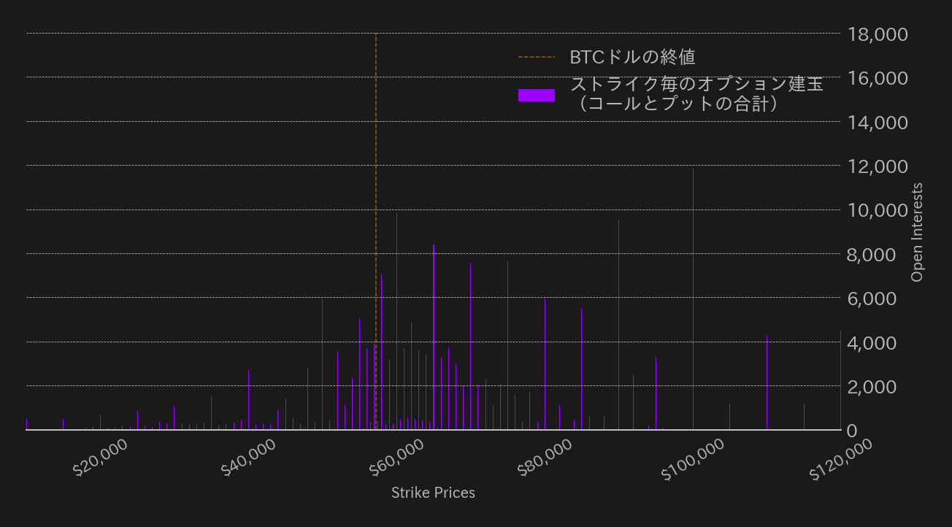Click the orange dashed legend line sample
952x527 pixels.
tap(536, 57)
